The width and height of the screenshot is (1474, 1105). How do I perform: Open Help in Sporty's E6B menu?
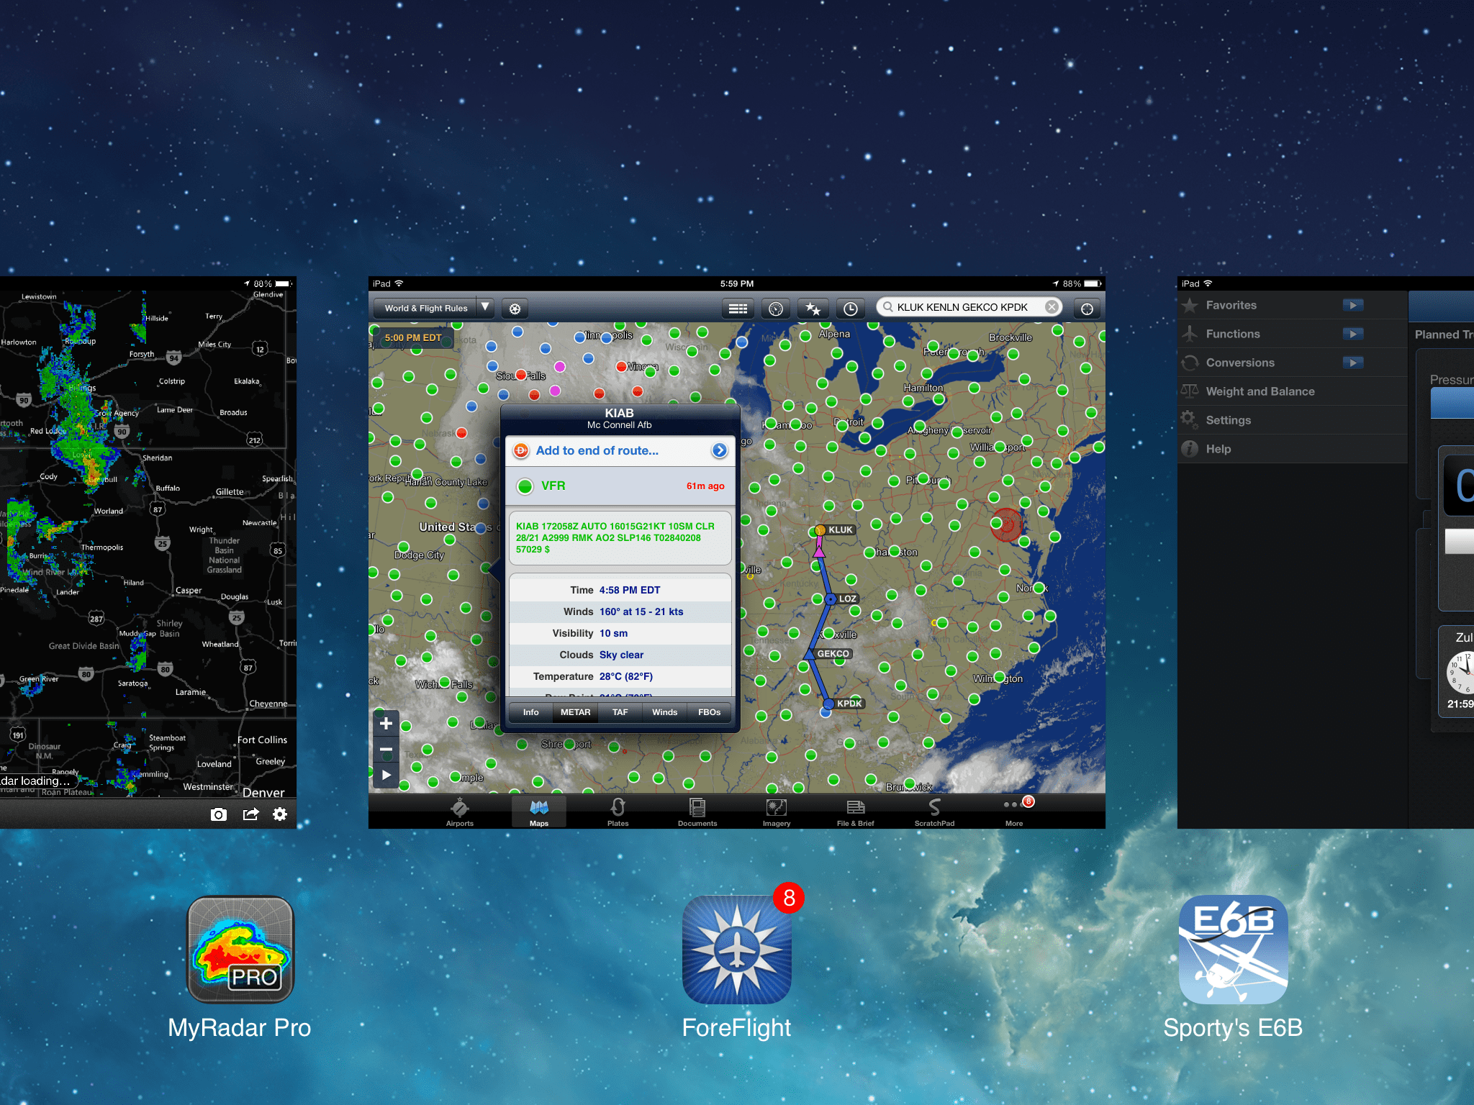pos(1293,449)
